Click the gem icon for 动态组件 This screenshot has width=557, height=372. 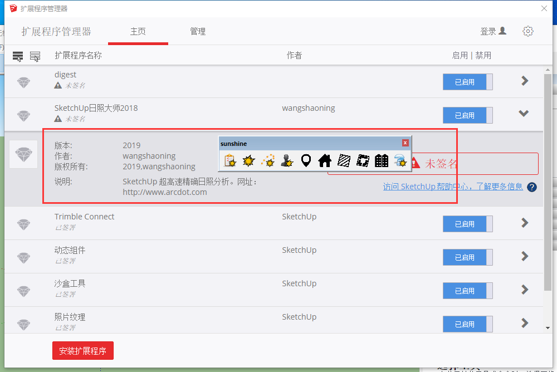(24, 258)
